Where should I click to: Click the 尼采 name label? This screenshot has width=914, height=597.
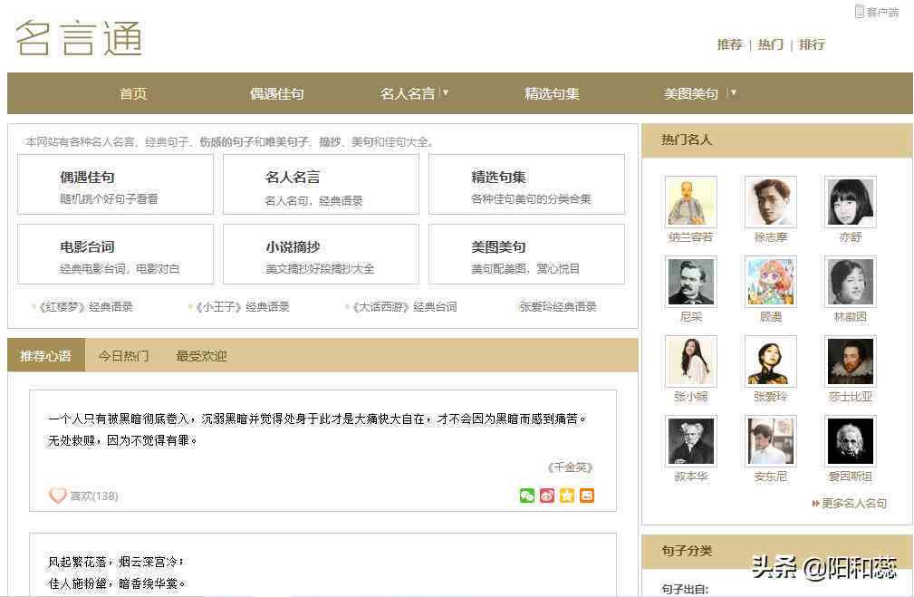(x=691, y=316)
